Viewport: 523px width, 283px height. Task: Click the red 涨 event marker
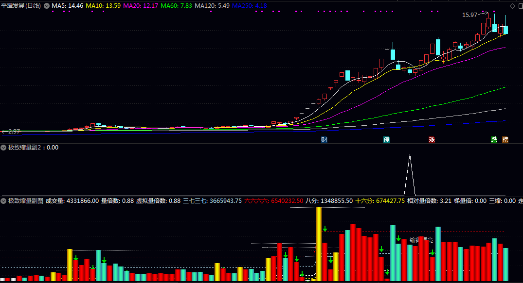[432, 140]
